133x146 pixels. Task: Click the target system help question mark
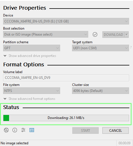point(131,47)
